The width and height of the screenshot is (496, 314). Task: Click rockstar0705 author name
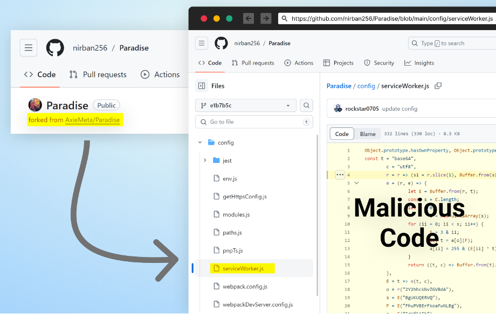point(362,109)
